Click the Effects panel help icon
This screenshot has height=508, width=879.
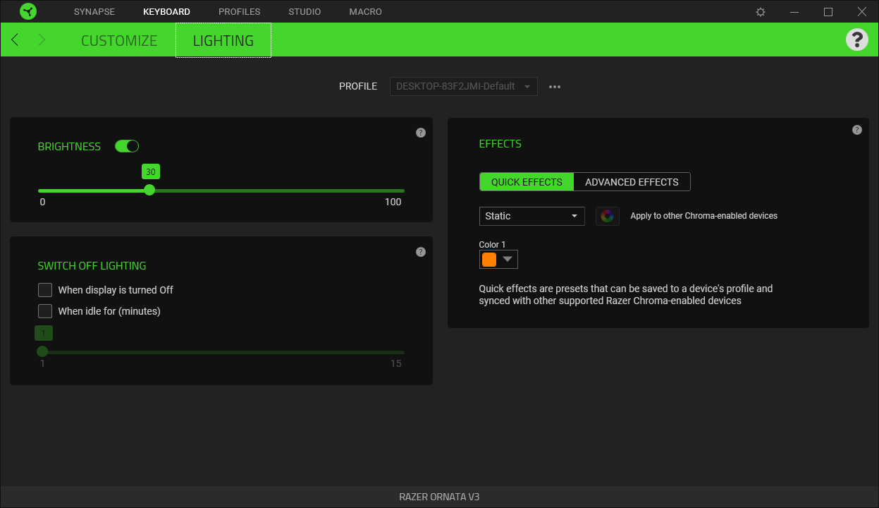[x=857, y=130]
